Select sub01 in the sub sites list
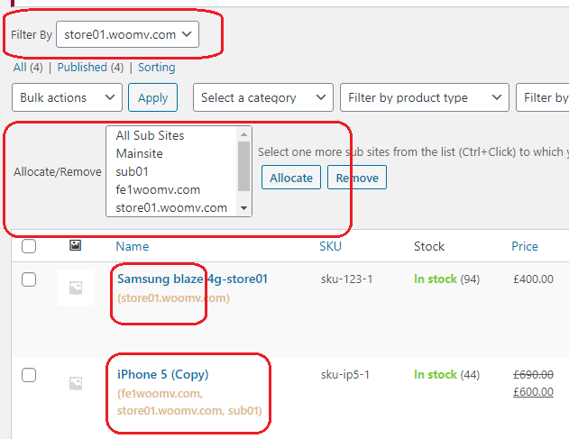Image resolution: width=569 pixels, height=439 pixels. [x=132, y=171]
